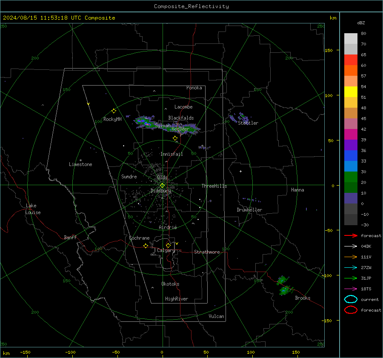Click the Olds label
The height and width of the screenshot is (358, 383).
pos(162,178)
